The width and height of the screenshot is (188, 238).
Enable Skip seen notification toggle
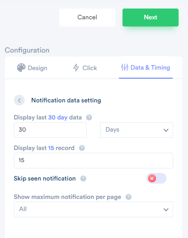coord(156,178)
